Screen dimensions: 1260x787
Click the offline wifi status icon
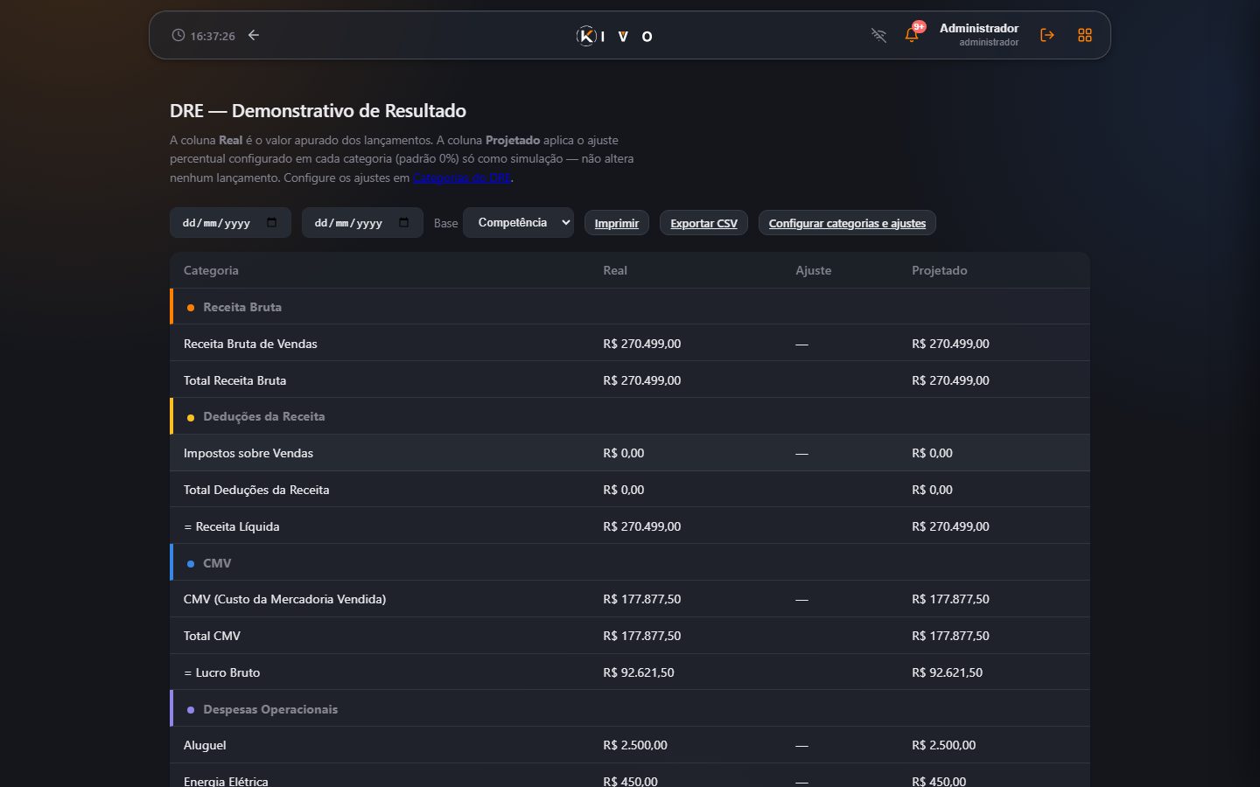878,35
